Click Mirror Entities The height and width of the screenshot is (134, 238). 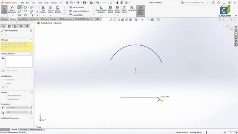pos(76,7)
